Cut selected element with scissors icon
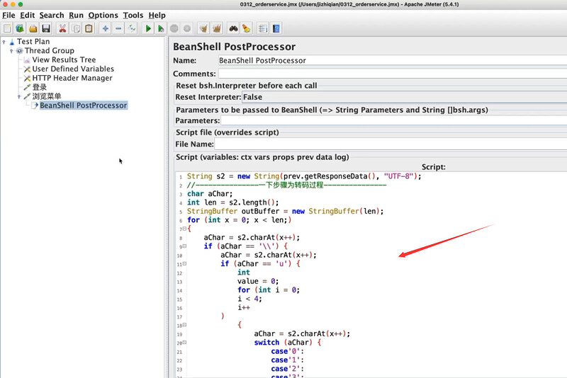Image resolution: width=567 pixels, height=378 pixels. point(62,28)
